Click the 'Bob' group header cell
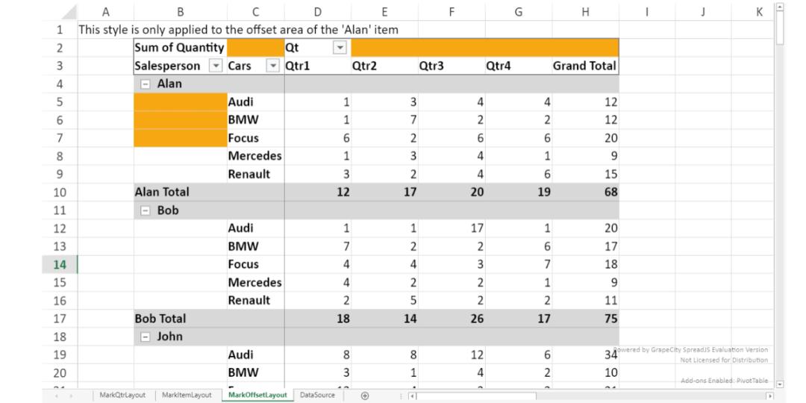Screen dimensions: 806x403 pyautogui.click(x=180, y=210)
